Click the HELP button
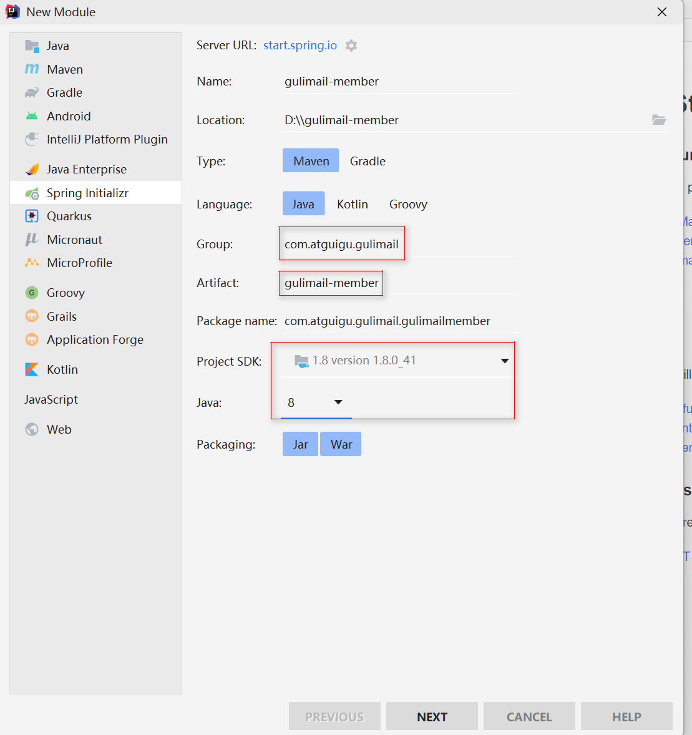Viewport: 692px width, 735px height. point(626,716)
